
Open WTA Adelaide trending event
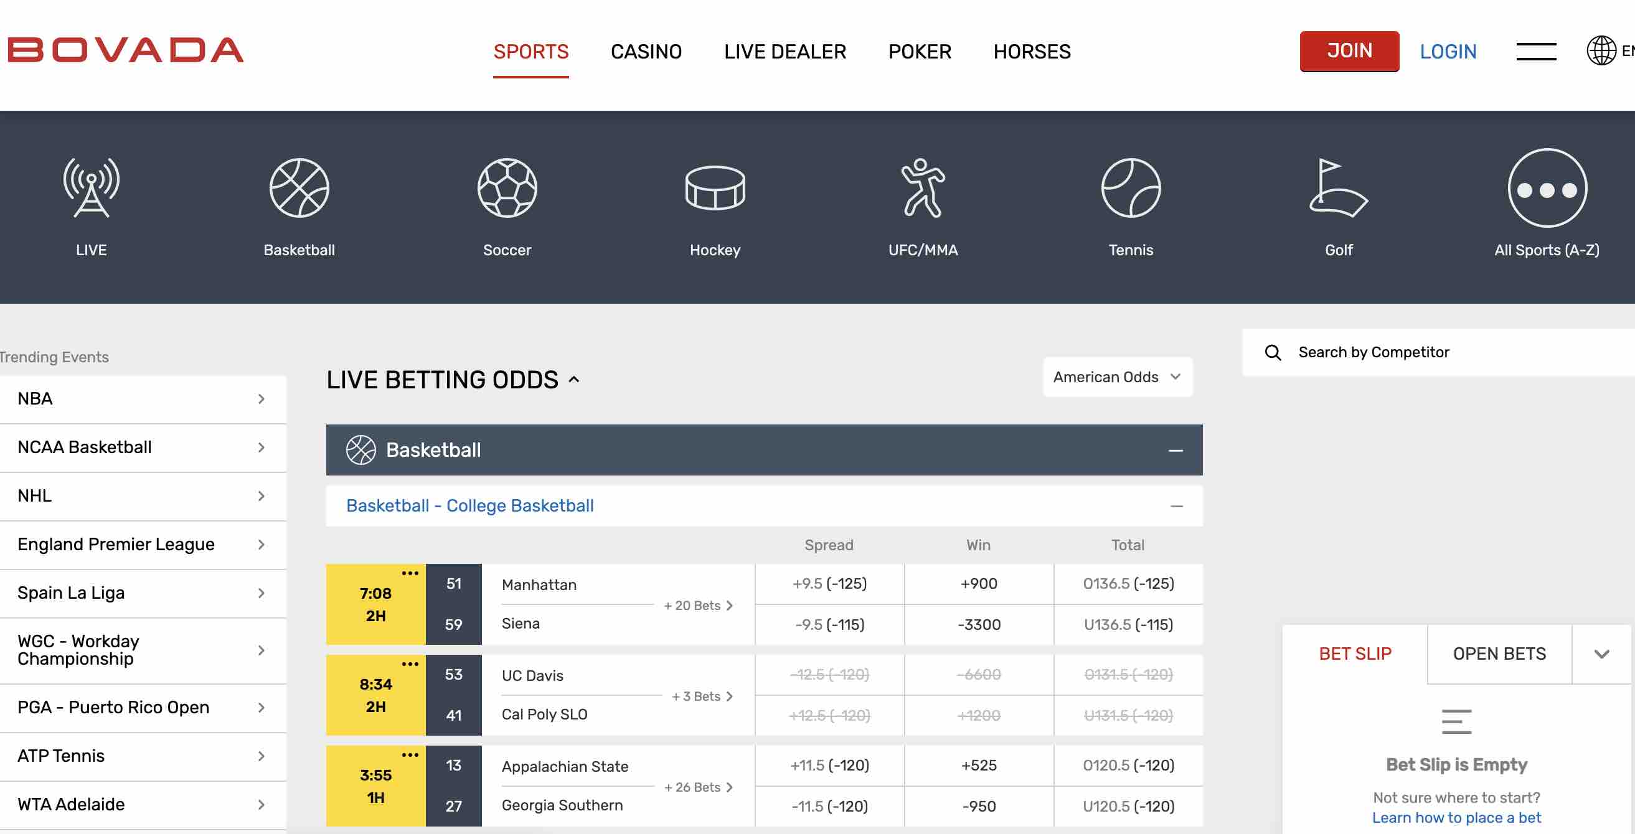pos(143,805)
